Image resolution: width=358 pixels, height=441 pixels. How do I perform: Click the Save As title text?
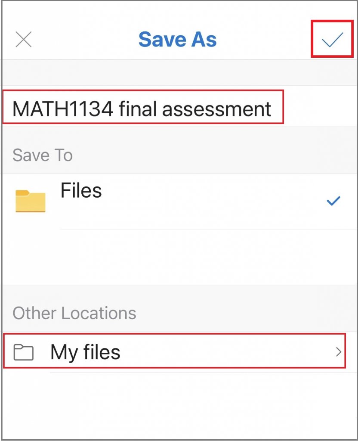178,39
